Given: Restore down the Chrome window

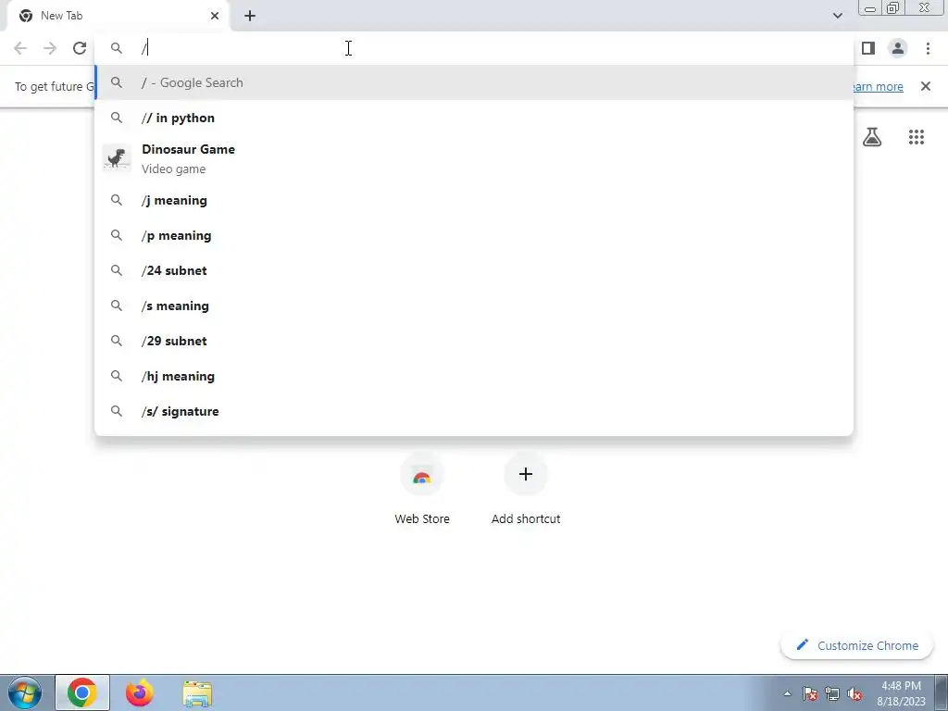Looking at the screenshot, I should [892, 8].
